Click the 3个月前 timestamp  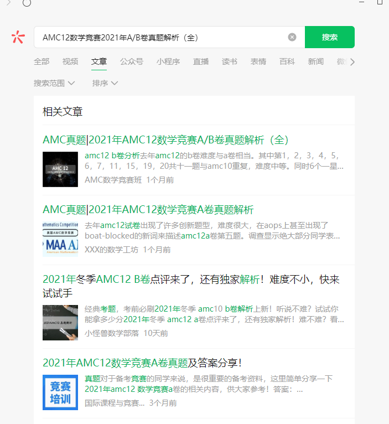(163, 403)
